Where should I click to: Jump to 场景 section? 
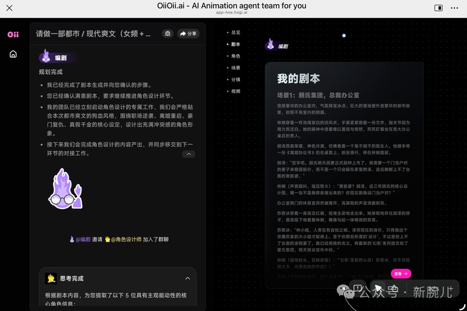click(235, 68)
